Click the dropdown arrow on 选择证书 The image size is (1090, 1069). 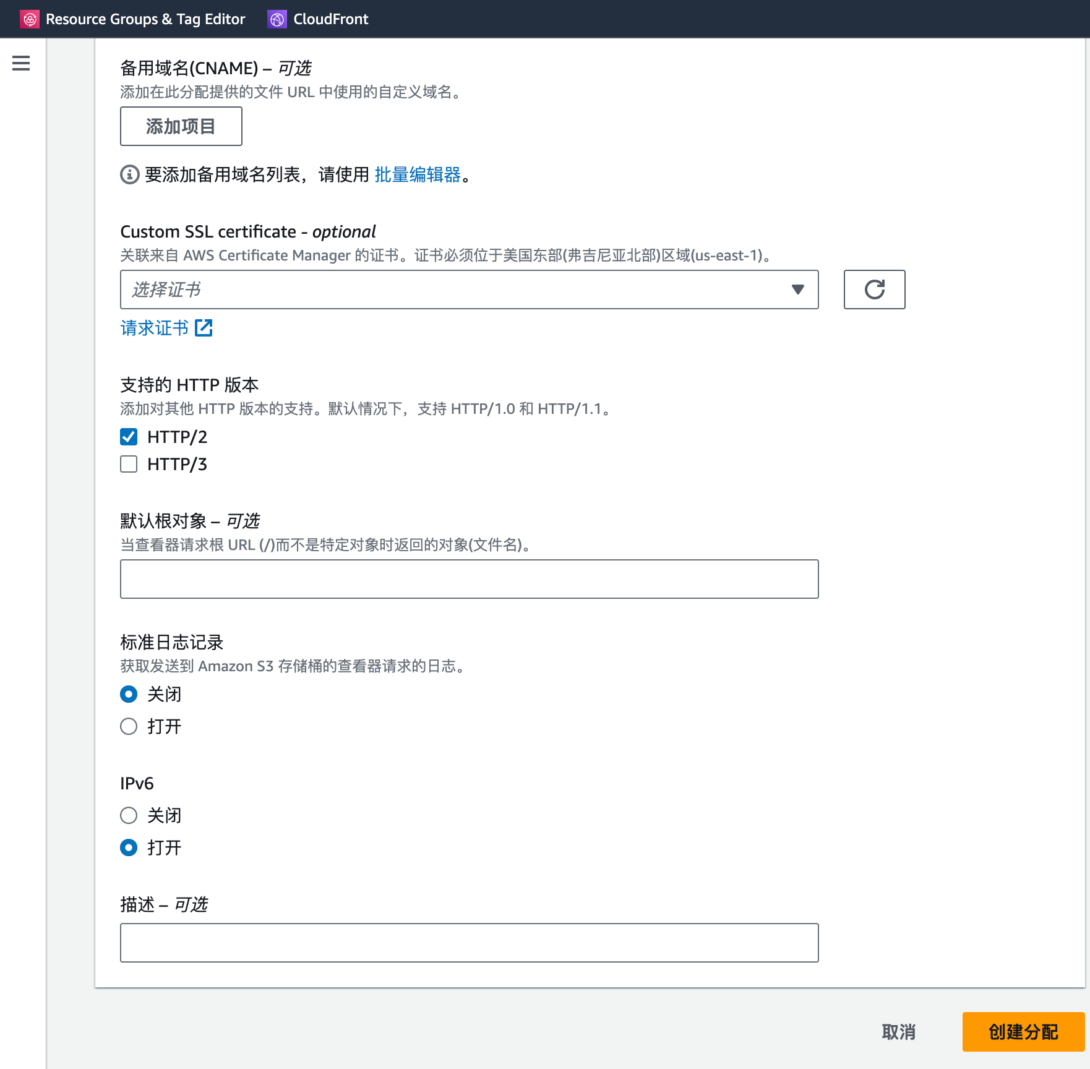pyautogui.click(x=797, y=289)
